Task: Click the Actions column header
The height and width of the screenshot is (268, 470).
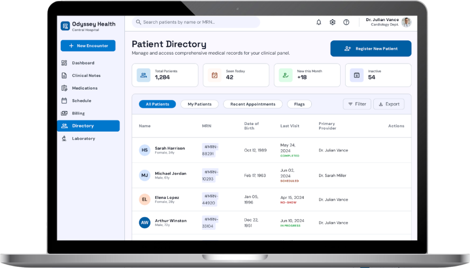Action: pos(396,126)
